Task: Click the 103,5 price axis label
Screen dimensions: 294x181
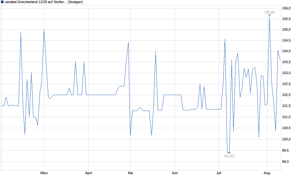Action: (x=286, y=62)
